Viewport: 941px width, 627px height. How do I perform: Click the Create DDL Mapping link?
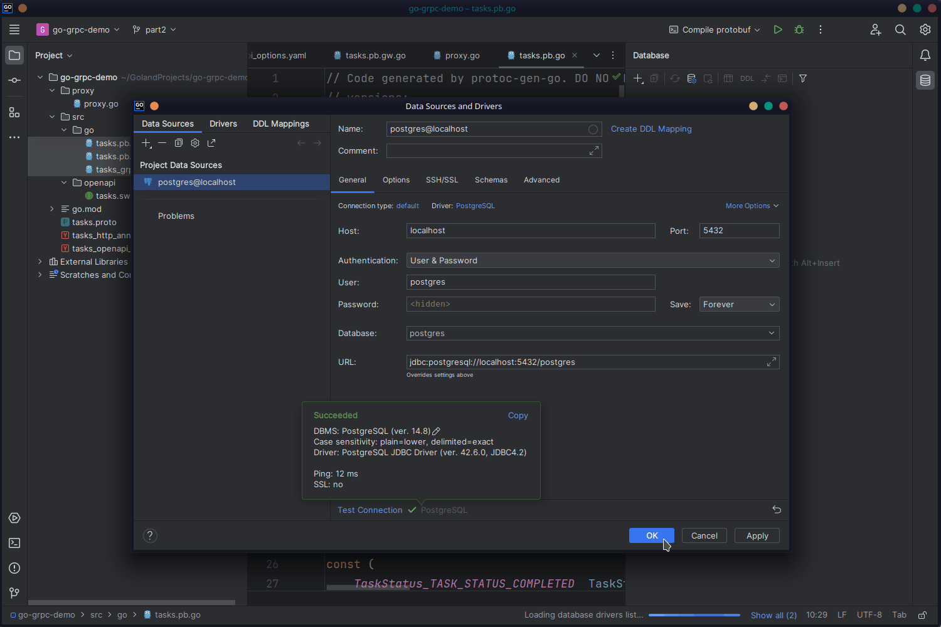pos(651,129)
